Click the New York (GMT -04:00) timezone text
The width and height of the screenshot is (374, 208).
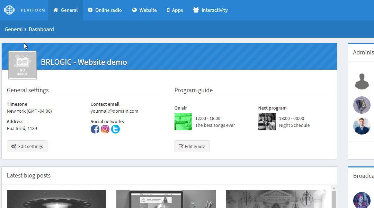[x=29, y=111]
